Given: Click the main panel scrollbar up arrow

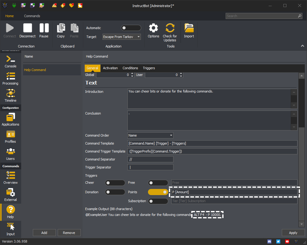Looking at the screenshot, I should tap(301, 76).
